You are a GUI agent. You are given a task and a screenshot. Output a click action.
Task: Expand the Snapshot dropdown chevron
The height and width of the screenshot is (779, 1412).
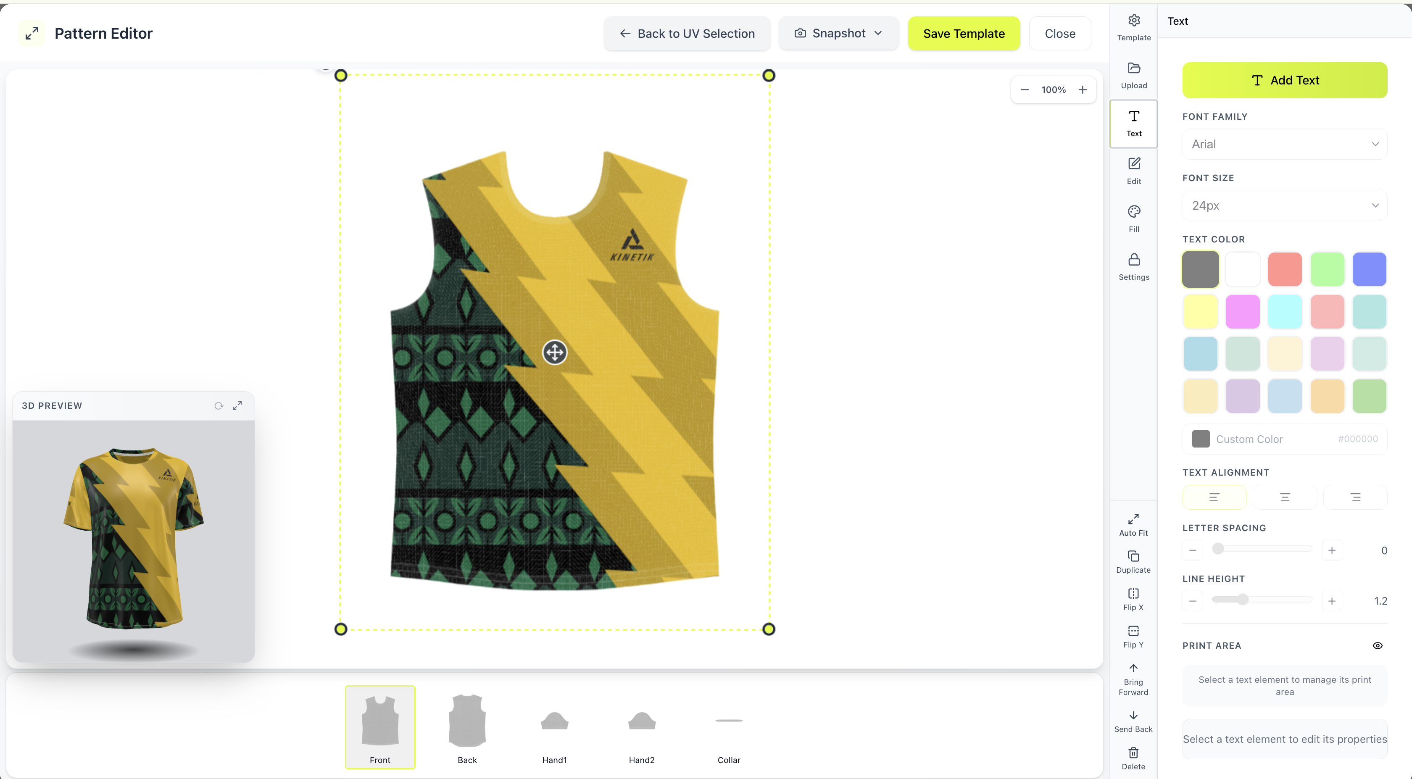878,33
